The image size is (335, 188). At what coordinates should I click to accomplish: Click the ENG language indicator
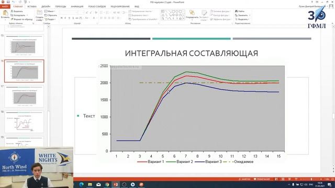click(x=311, y=184)
